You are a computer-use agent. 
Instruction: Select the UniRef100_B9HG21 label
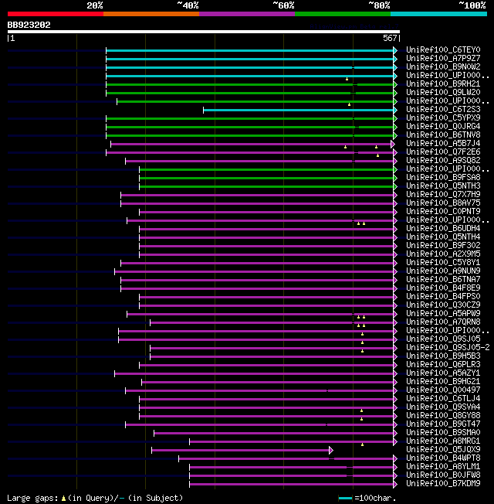tap(443, 382)
